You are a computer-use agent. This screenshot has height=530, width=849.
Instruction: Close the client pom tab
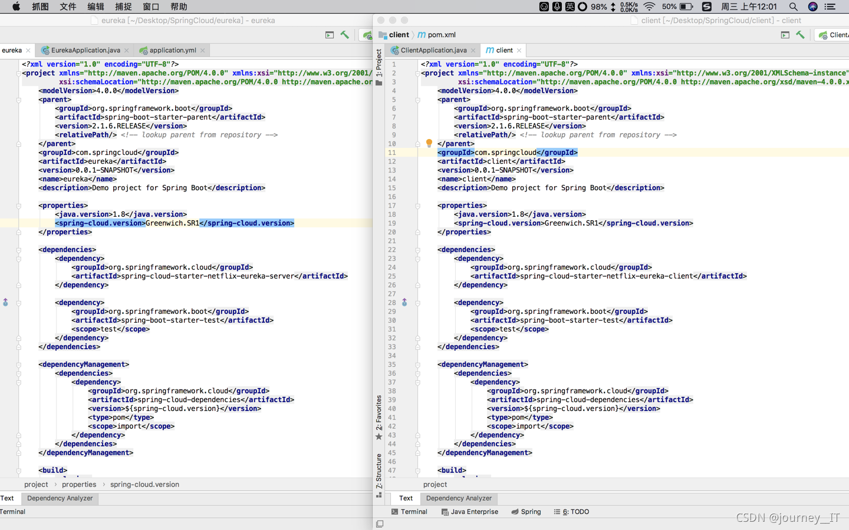point(519,51)
